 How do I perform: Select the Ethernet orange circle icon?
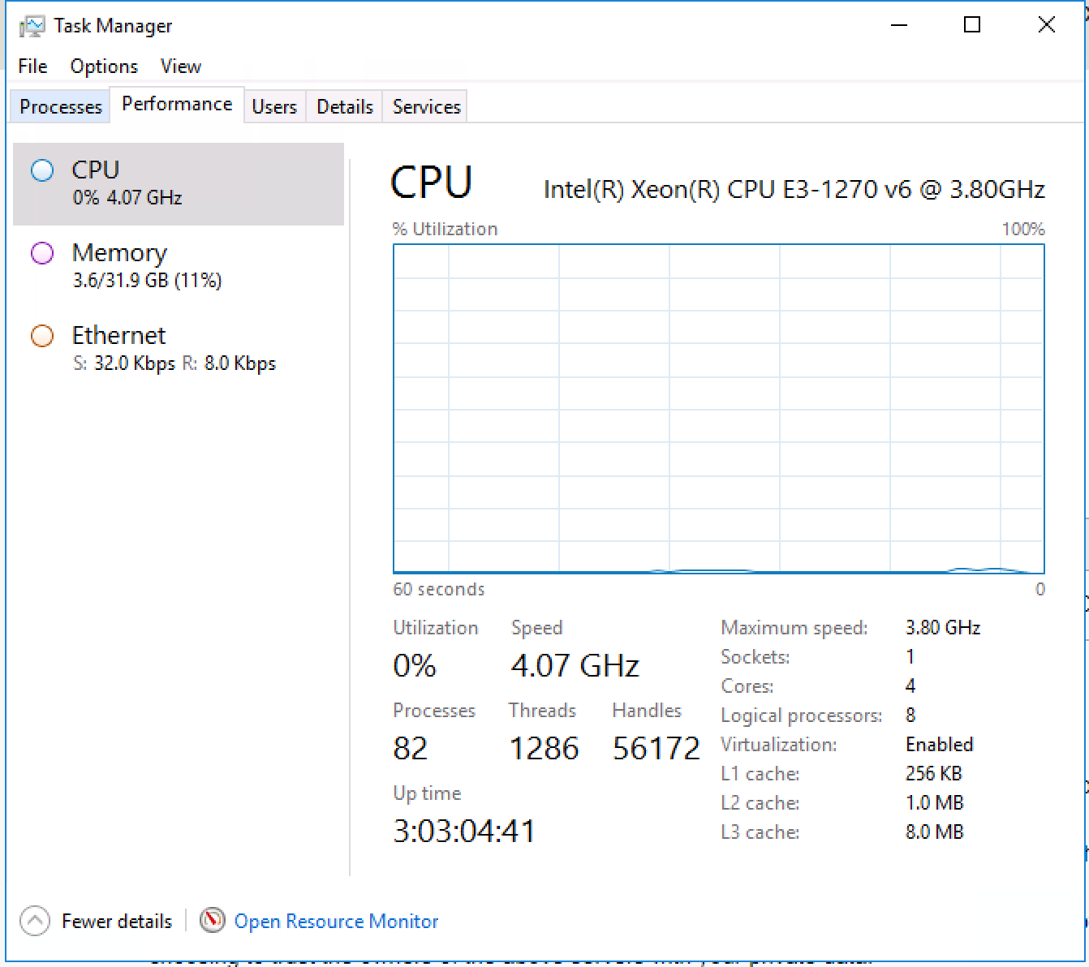coord(42,336)
